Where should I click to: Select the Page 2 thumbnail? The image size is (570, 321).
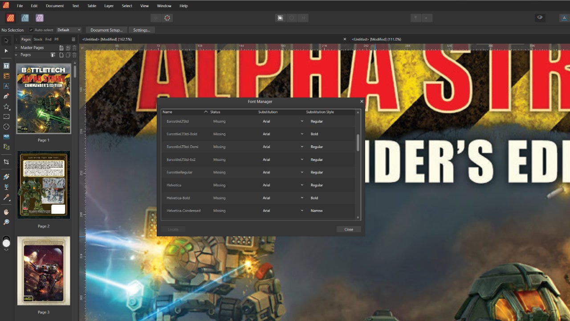(44, 185)
